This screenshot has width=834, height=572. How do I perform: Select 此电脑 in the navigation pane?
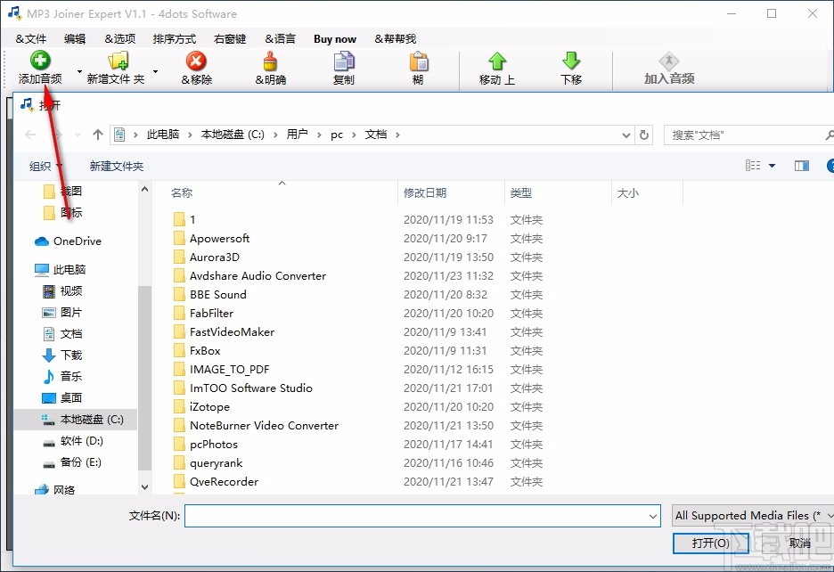click(60, 269)
